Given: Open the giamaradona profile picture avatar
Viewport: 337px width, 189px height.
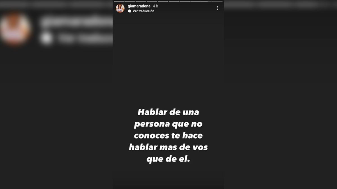Looking at the screenshot, I should click(x=120, y=8).
